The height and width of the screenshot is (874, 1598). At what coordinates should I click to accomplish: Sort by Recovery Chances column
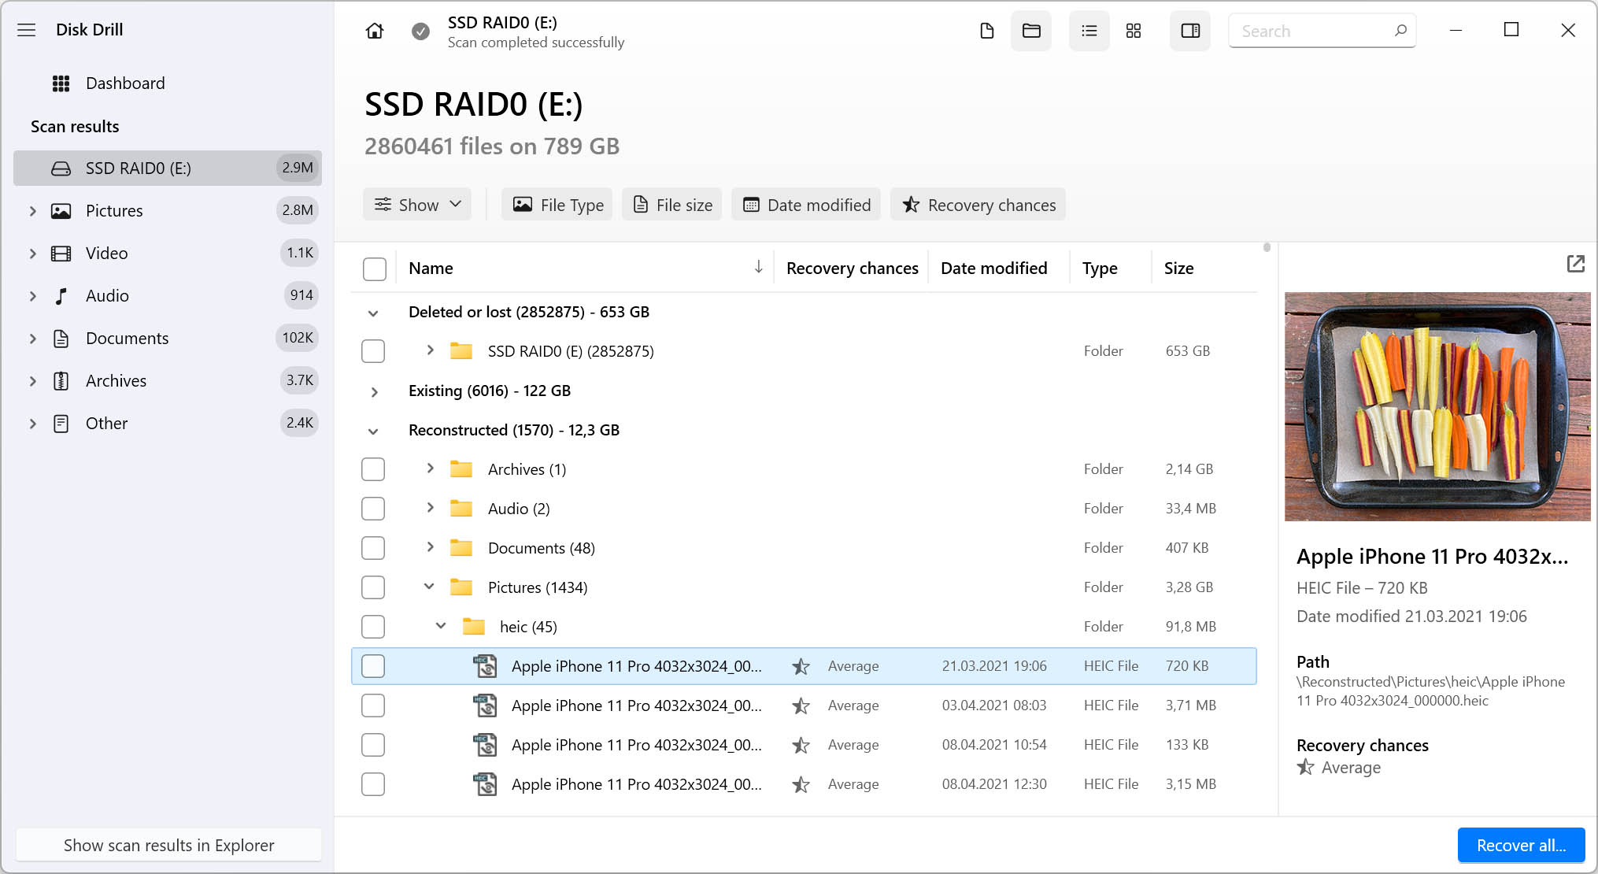tap(851, 268)
